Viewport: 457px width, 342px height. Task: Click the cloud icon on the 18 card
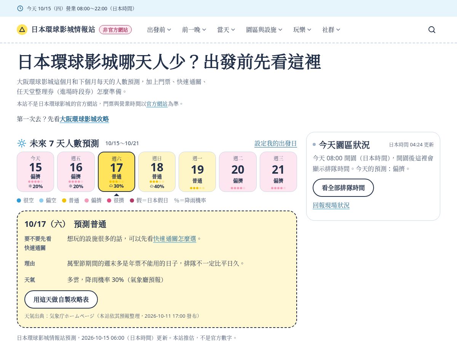point(152,186)
